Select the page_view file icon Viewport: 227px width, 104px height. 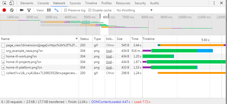point(3,45)
